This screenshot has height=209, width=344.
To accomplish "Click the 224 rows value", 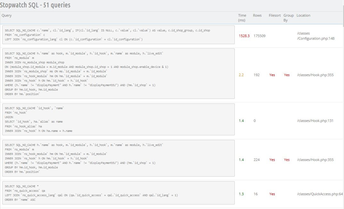I will click(256, 160).
